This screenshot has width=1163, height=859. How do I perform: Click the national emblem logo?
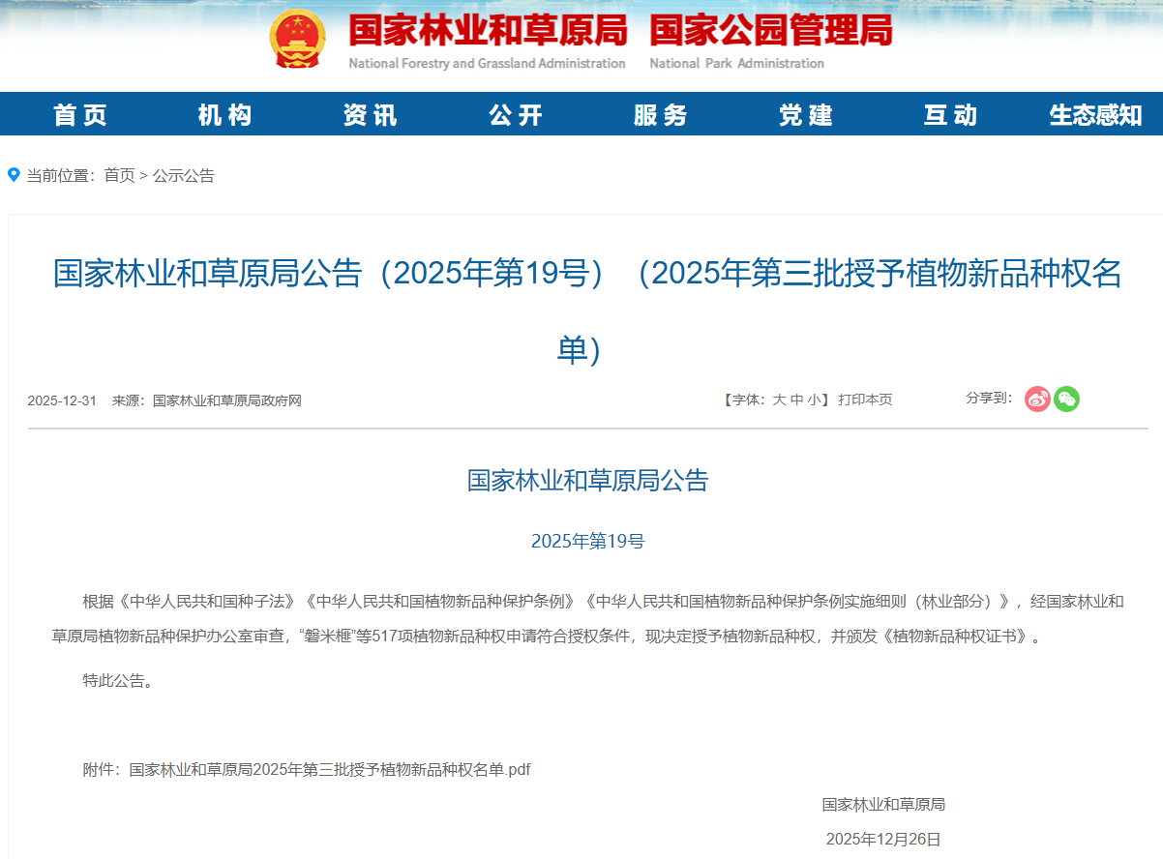(298, 40)
